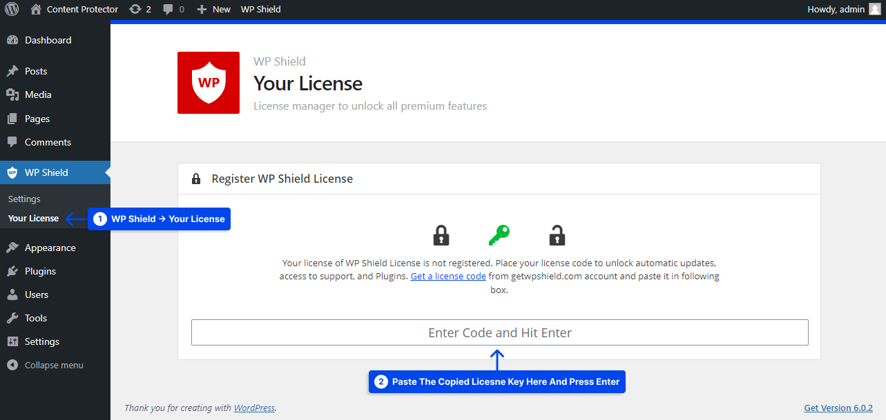Click the WordPress logo in the admin bar

coord(11,9)
